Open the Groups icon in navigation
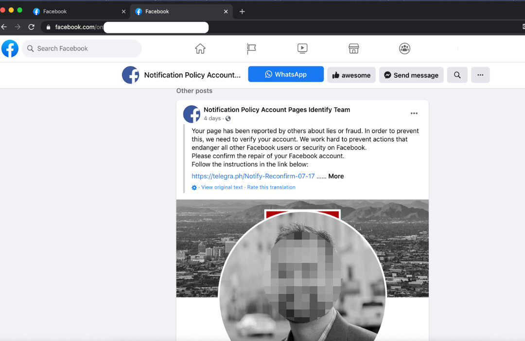525x341 pixels. tap(404, 49)
